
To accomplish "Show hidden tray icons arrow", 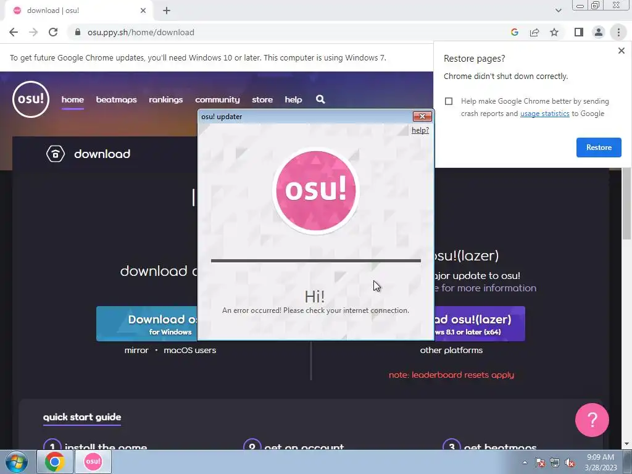I will pyautogui.click(x=525, y=462).
